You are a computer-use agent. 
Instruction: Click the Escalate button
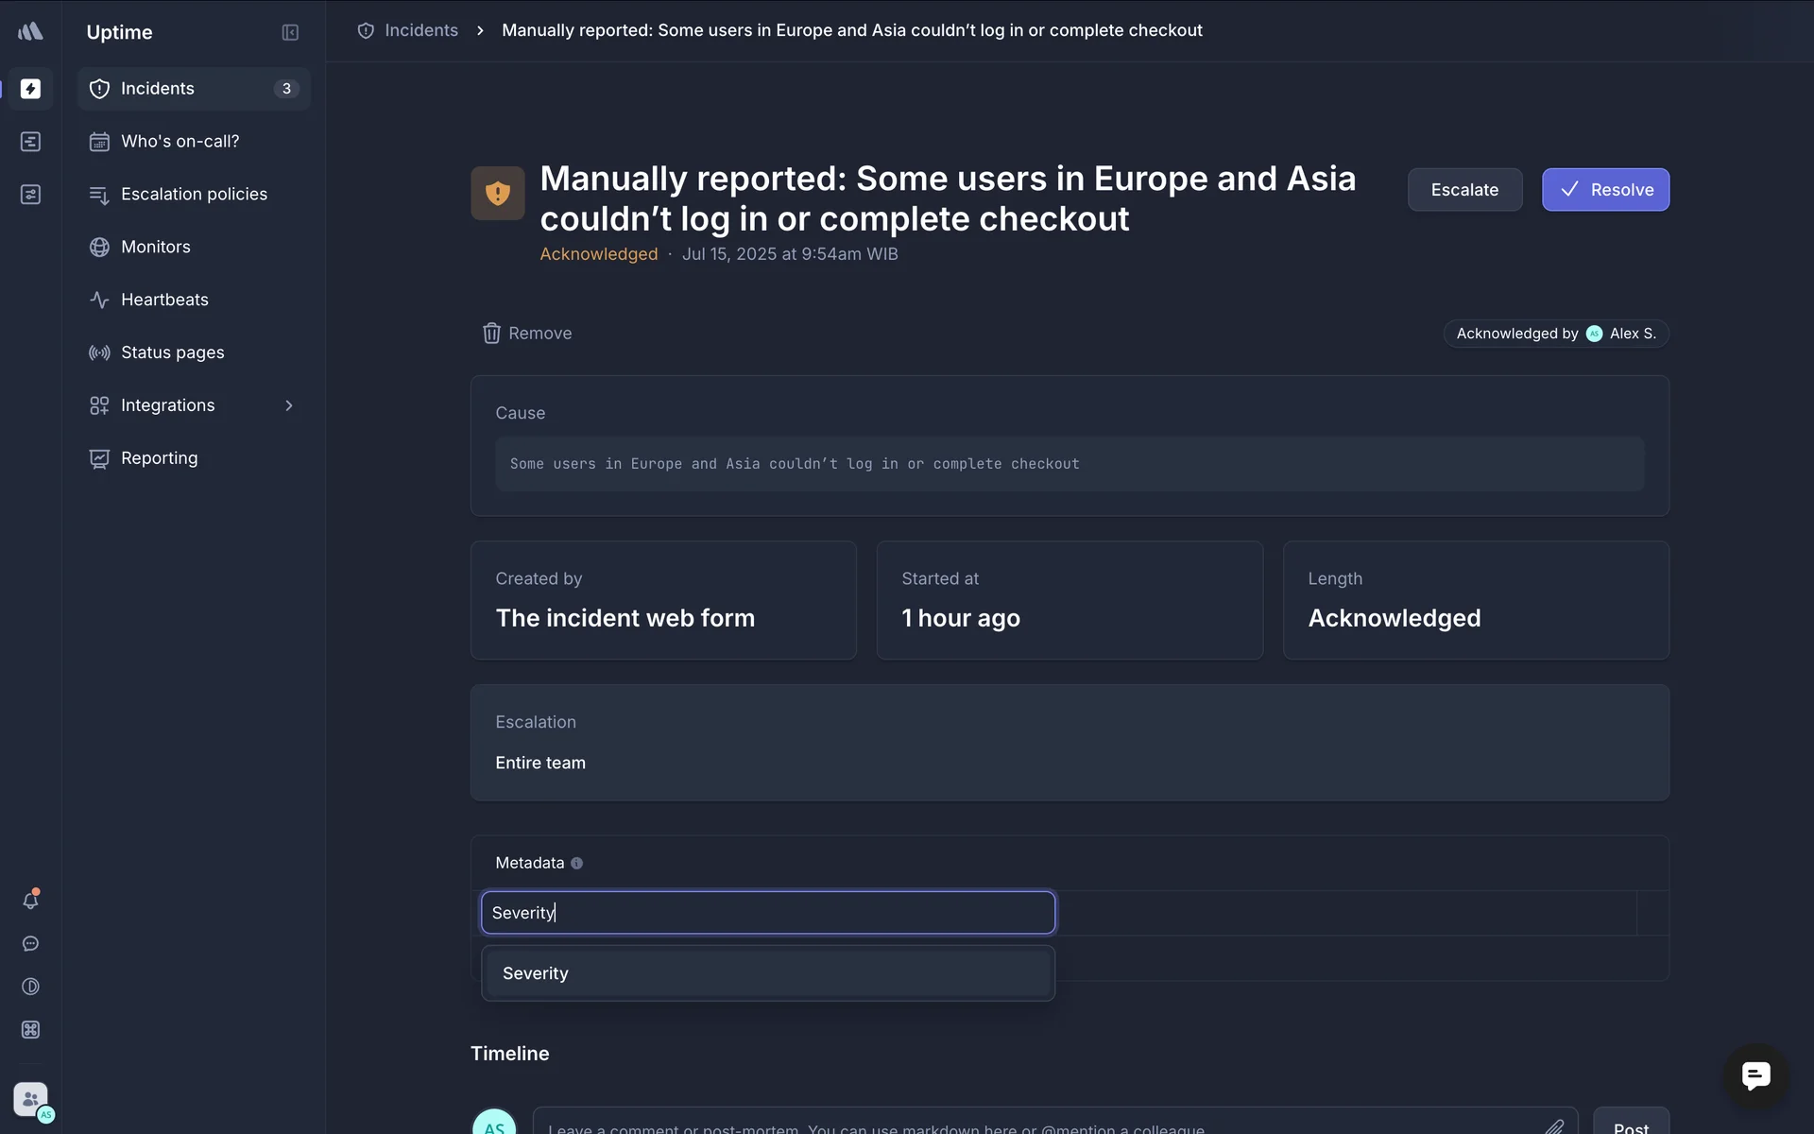pos(1464,190)
